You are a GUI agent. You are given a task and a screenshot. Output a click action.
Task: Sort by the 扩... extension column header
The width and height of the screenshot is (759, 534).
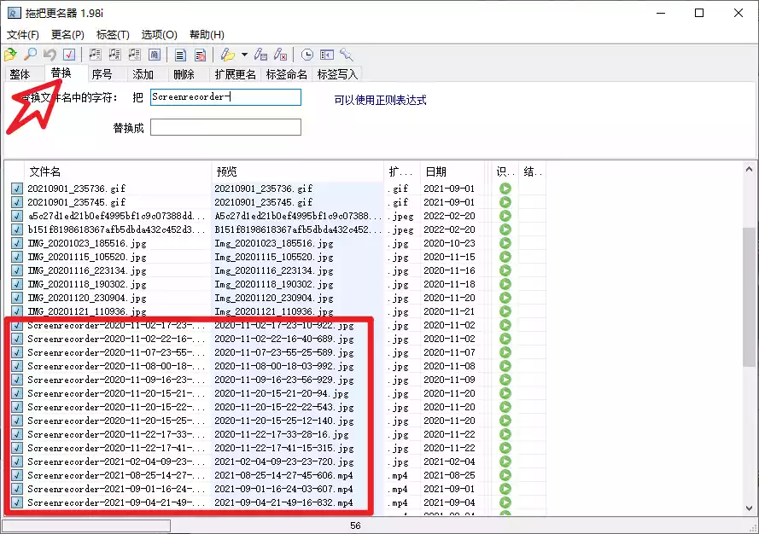[x=402, y=171]
